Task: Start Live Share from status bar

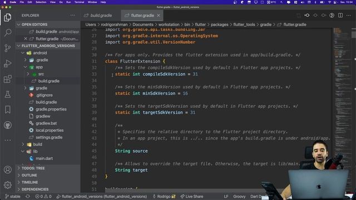Action: point(192,196)
